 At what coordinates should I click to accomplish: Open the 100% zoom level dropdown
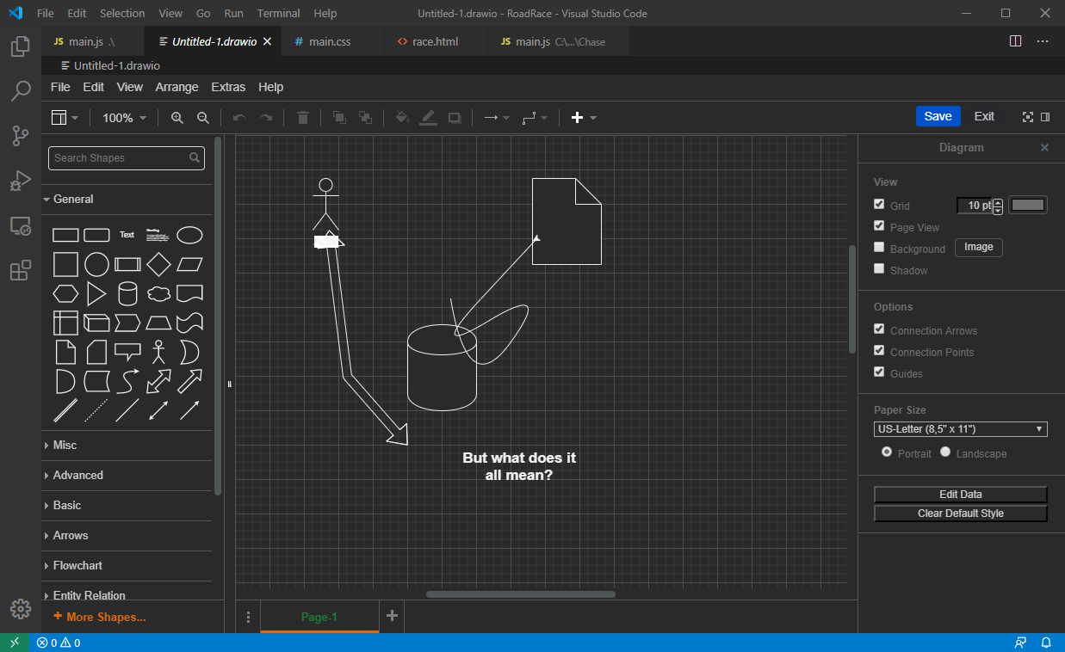click(124, 118)
